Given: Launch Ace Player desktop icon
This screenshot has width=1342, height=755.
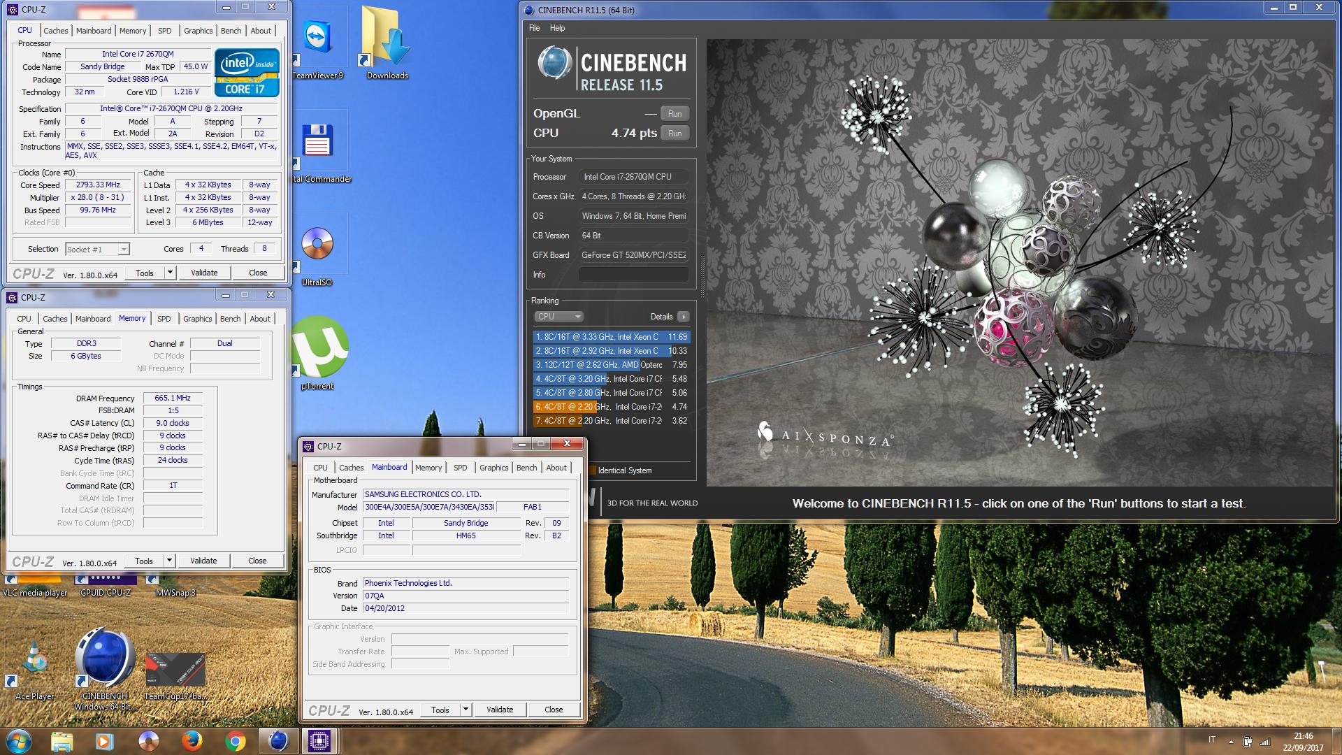Looking at the screenshot, I should coord(35,670).
